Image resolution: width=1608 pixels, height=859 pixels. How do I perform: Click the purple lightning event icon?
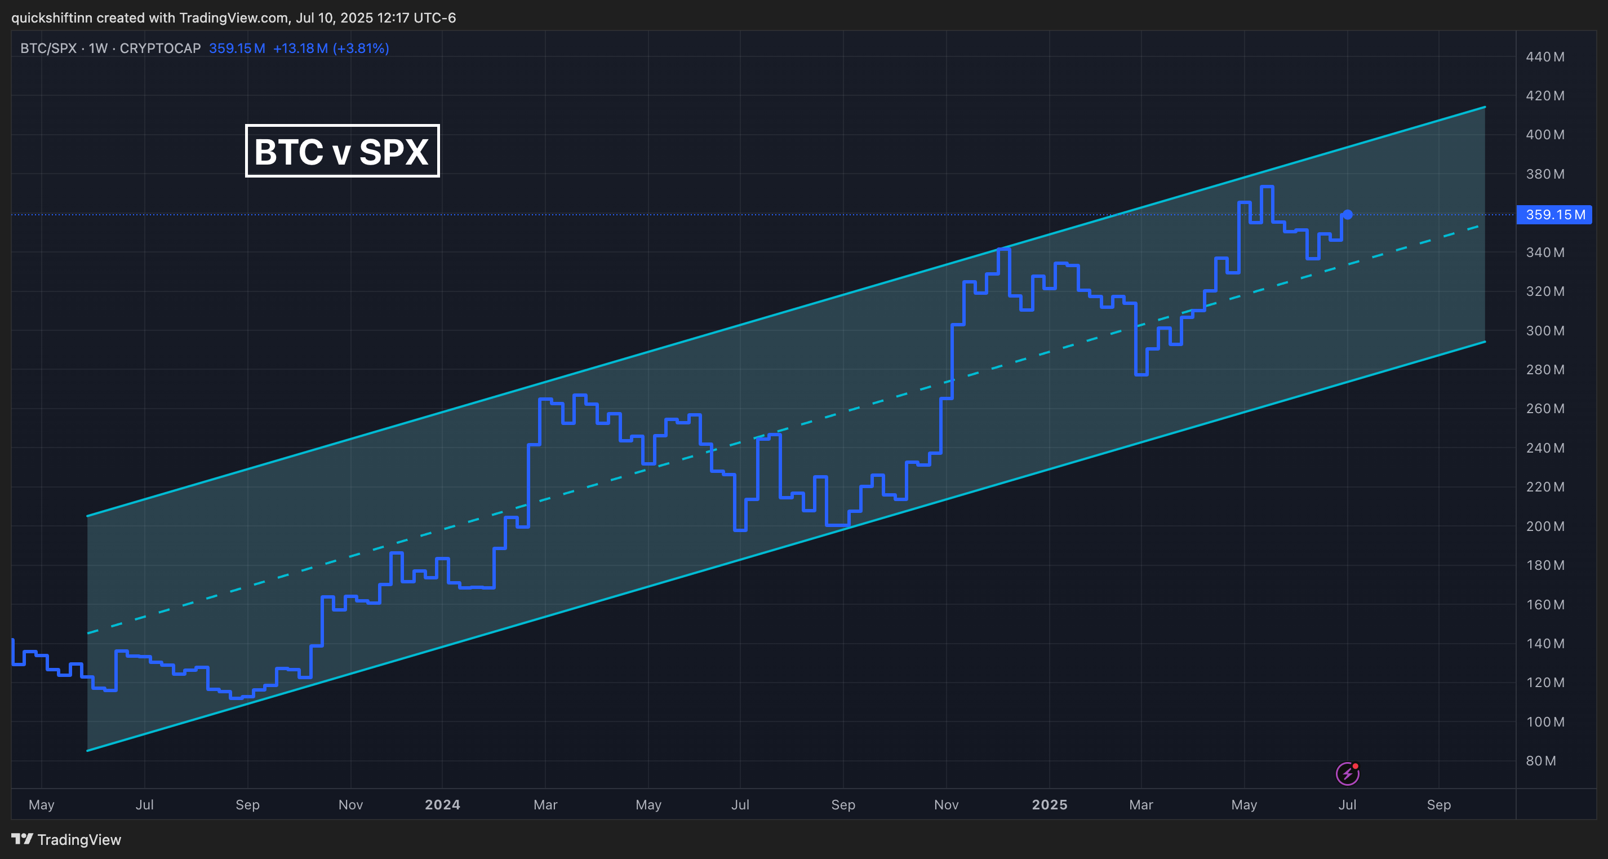click(x=1347, y=773)
